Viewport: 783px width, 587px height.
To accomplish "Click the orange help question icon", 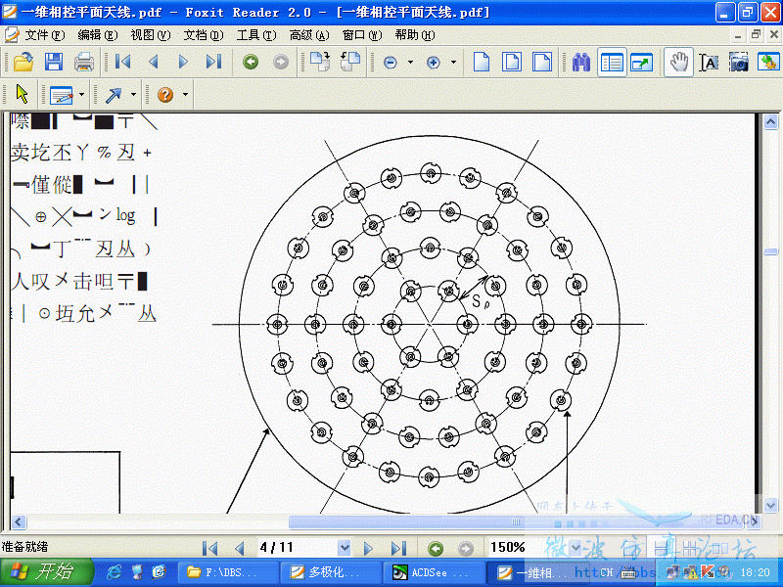I will [x=165, y=94].
